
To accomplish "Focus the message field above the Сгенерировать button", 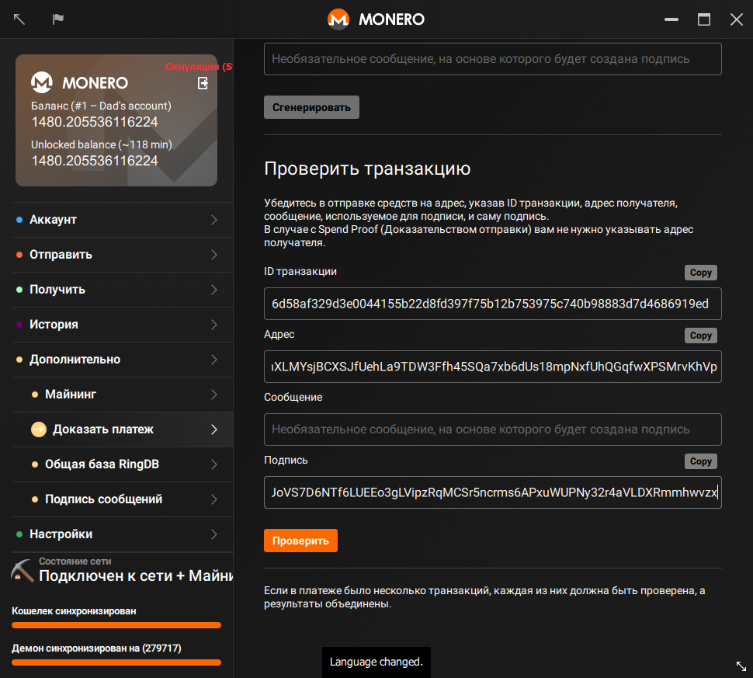I will [x=493, y=59].
